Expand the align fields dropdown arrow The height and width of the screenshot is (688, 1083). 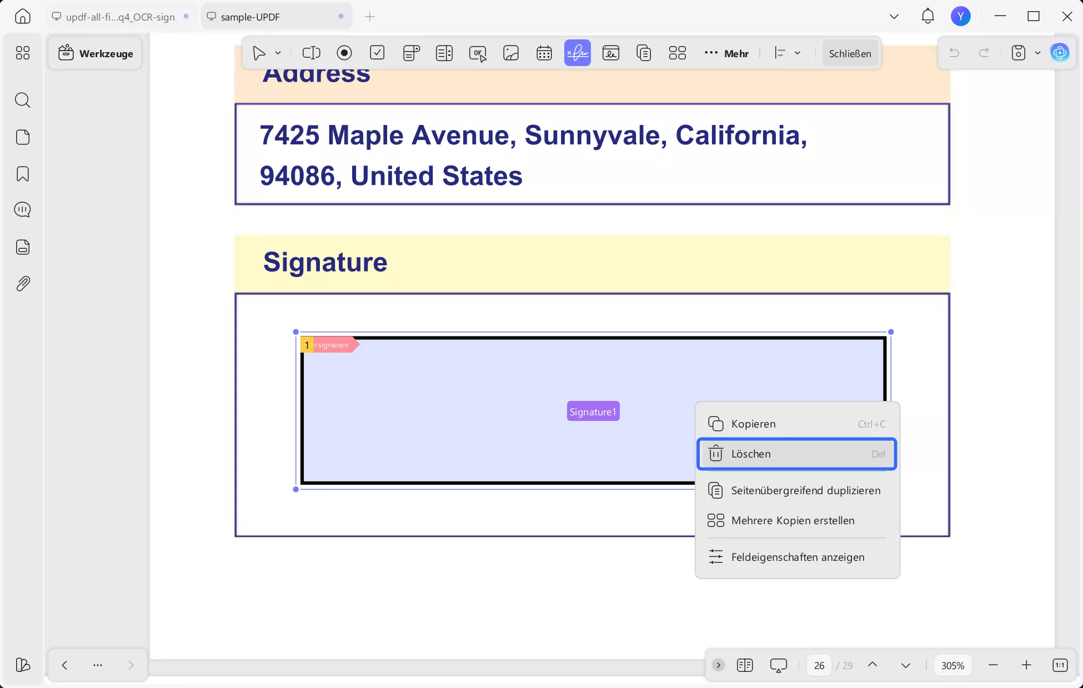click(x=798, y=53)
